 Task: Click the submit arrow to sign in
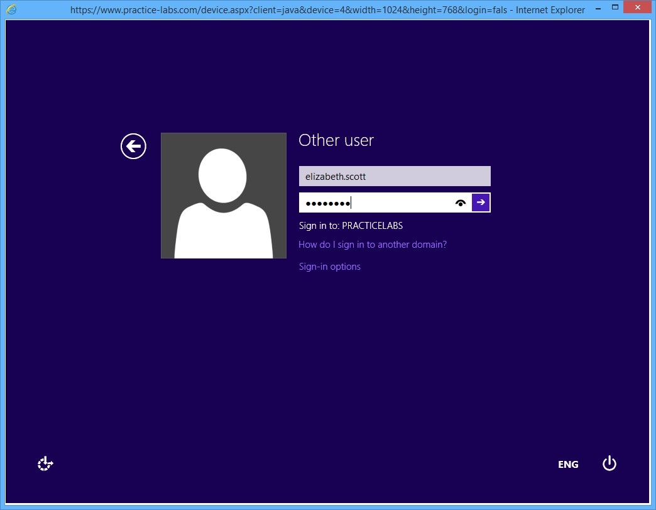click(480, 202)
